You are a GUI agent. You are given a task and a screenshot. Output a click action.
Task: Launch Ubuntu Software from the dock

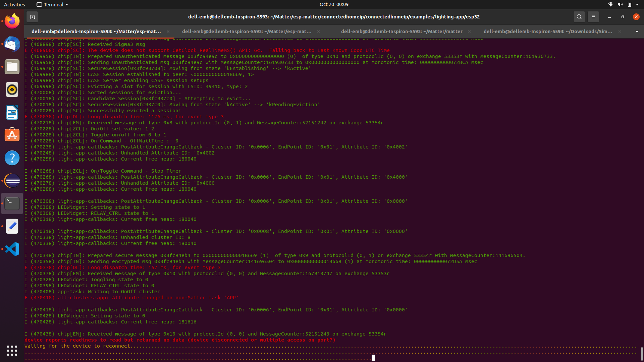point(12,135)
